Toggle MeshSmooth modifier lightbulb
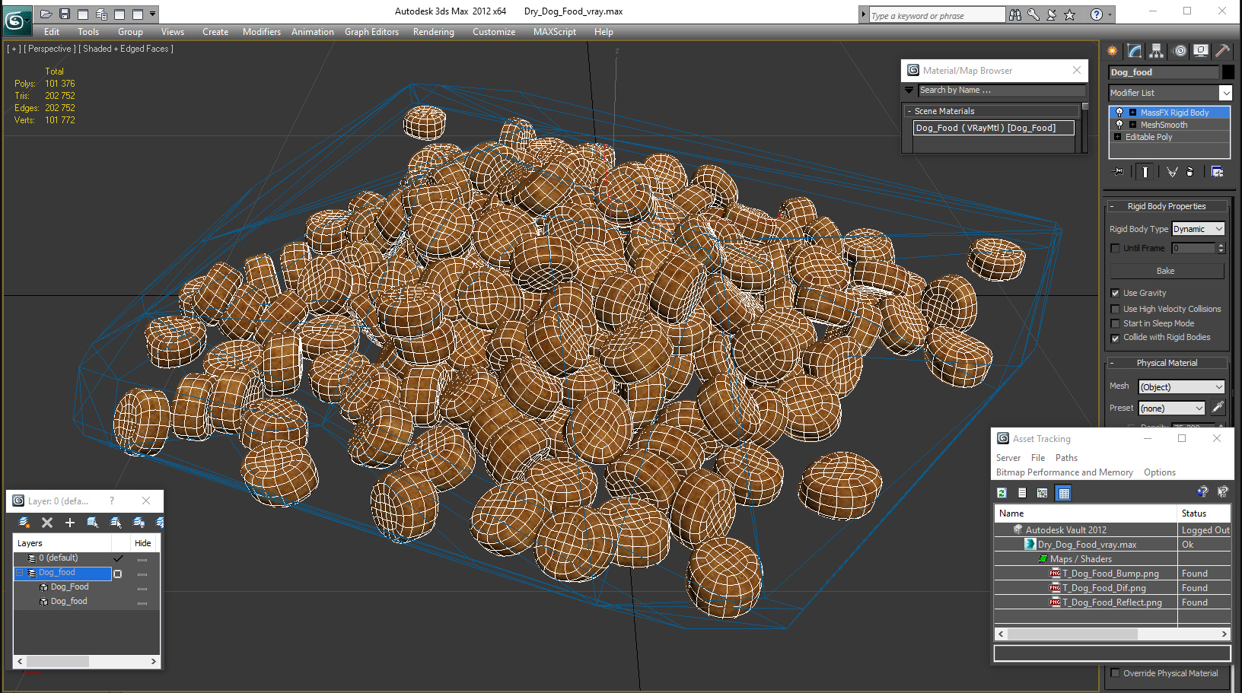 [x=1119, y=125]
